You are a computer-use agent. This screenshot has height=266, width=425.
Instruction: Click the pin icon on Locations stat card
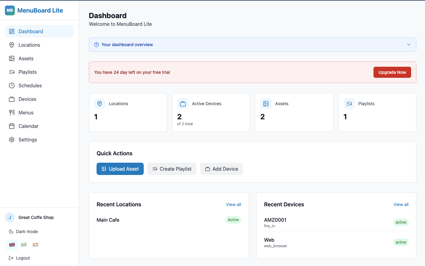(x=100, y=104)
